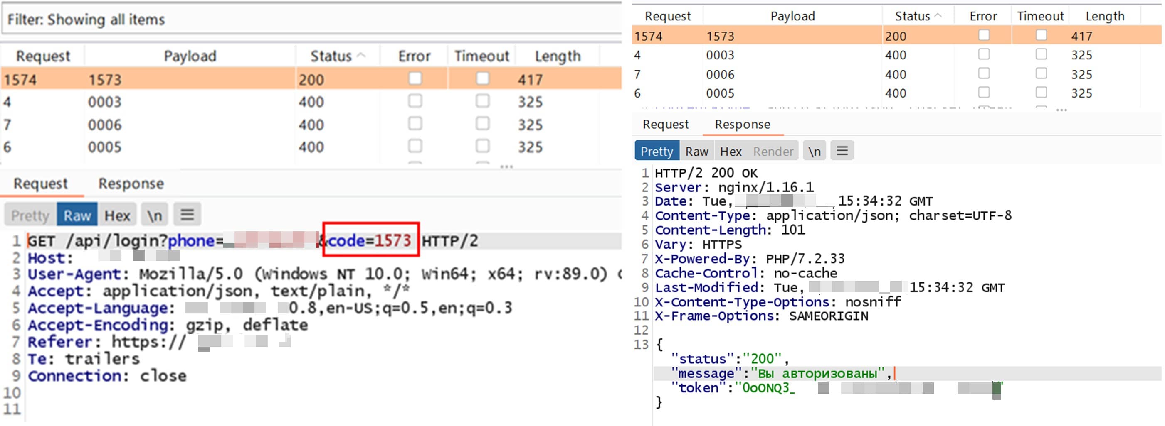
Task: Sort by Request column in right table
Action: 667,16
